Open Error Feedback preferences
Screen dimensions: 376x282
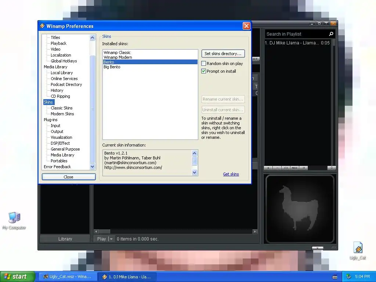57,167
